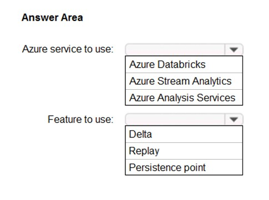Click the Answer Area heading
This screenshot has height=200, width=269.
52,18
